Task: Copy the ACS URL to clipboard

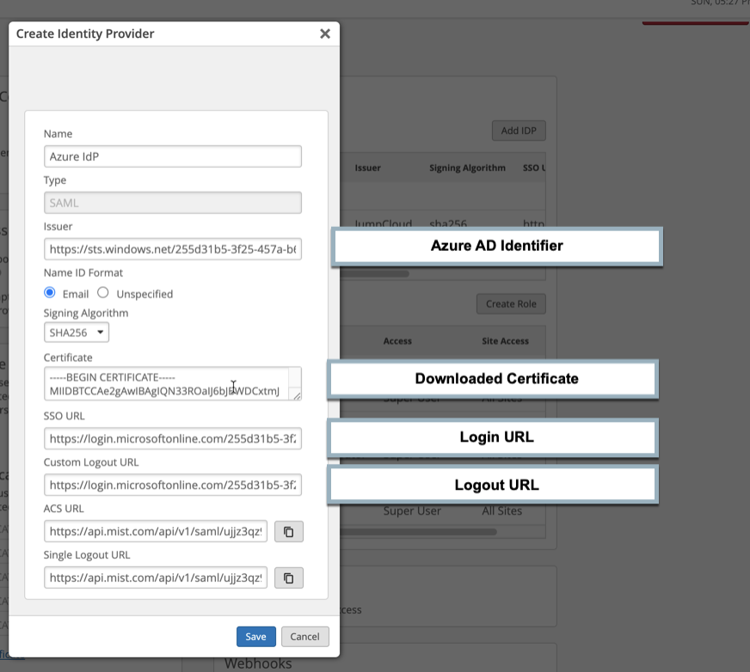Action: click(x=289, y=532)
